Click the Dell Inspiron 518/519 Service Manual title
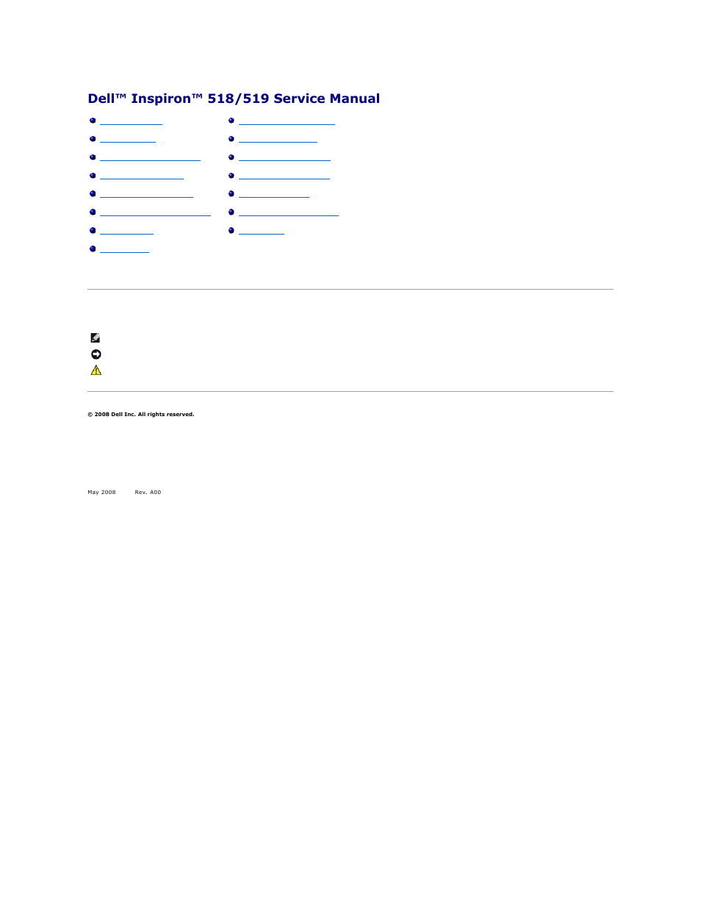The image size is (701, 908). pos(234,99)
